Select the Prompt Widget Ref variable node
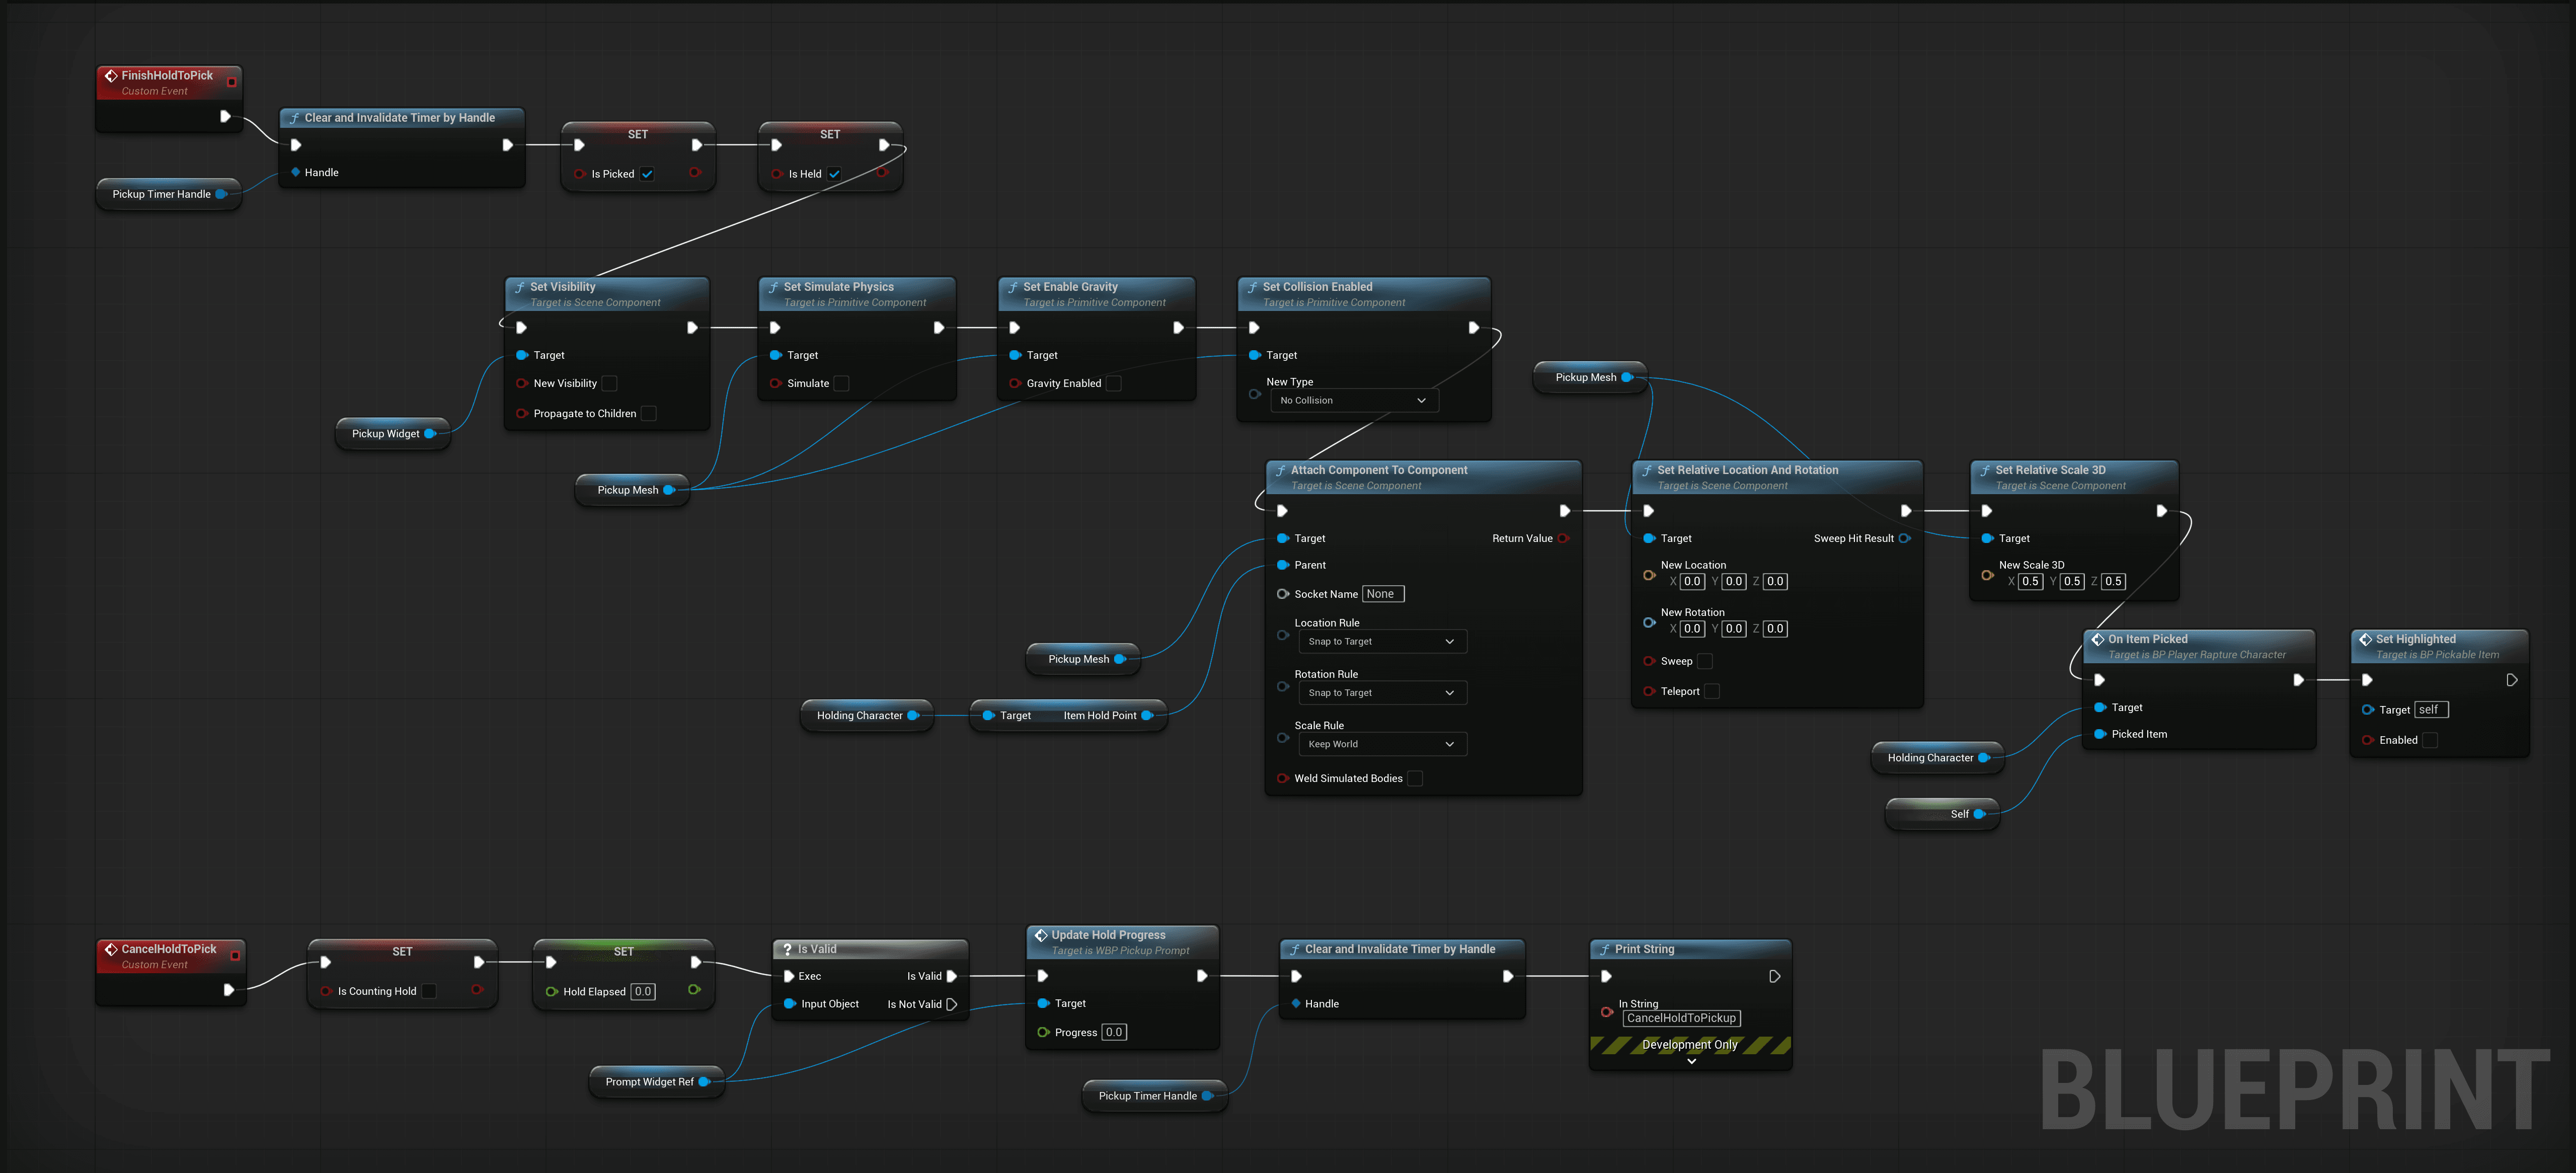This screenshot has height=1173, width=2576. point(650,1082)
